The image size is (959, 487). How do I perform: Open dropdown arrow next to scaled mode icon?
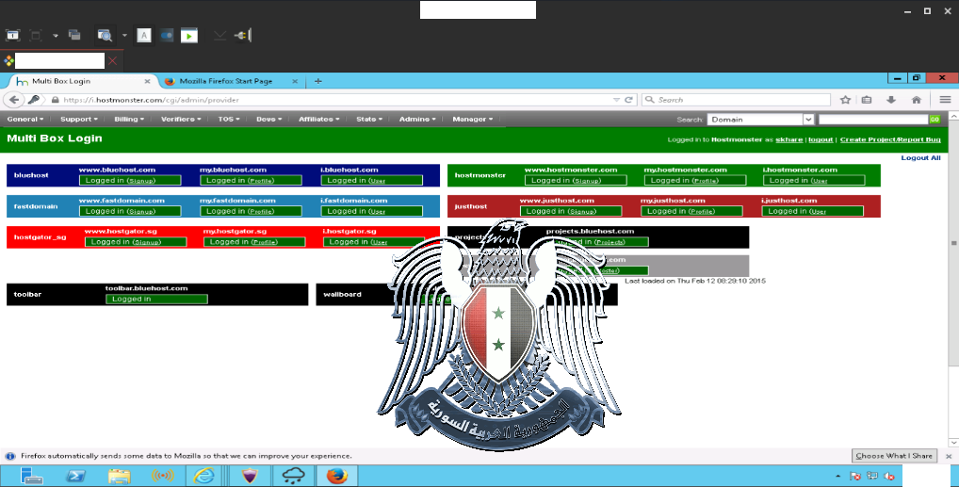pyautogui.click(x=55, y=36)
